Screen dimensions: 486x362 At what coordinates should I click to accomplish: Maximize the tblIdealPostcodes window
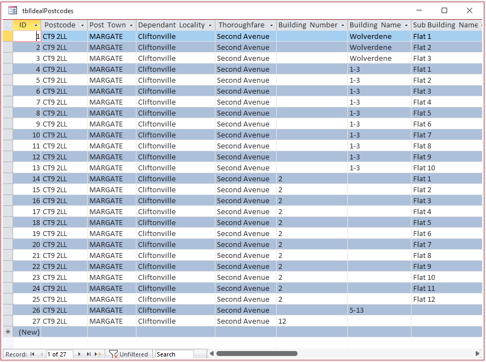pyautogui.click(x=444, y=10)
